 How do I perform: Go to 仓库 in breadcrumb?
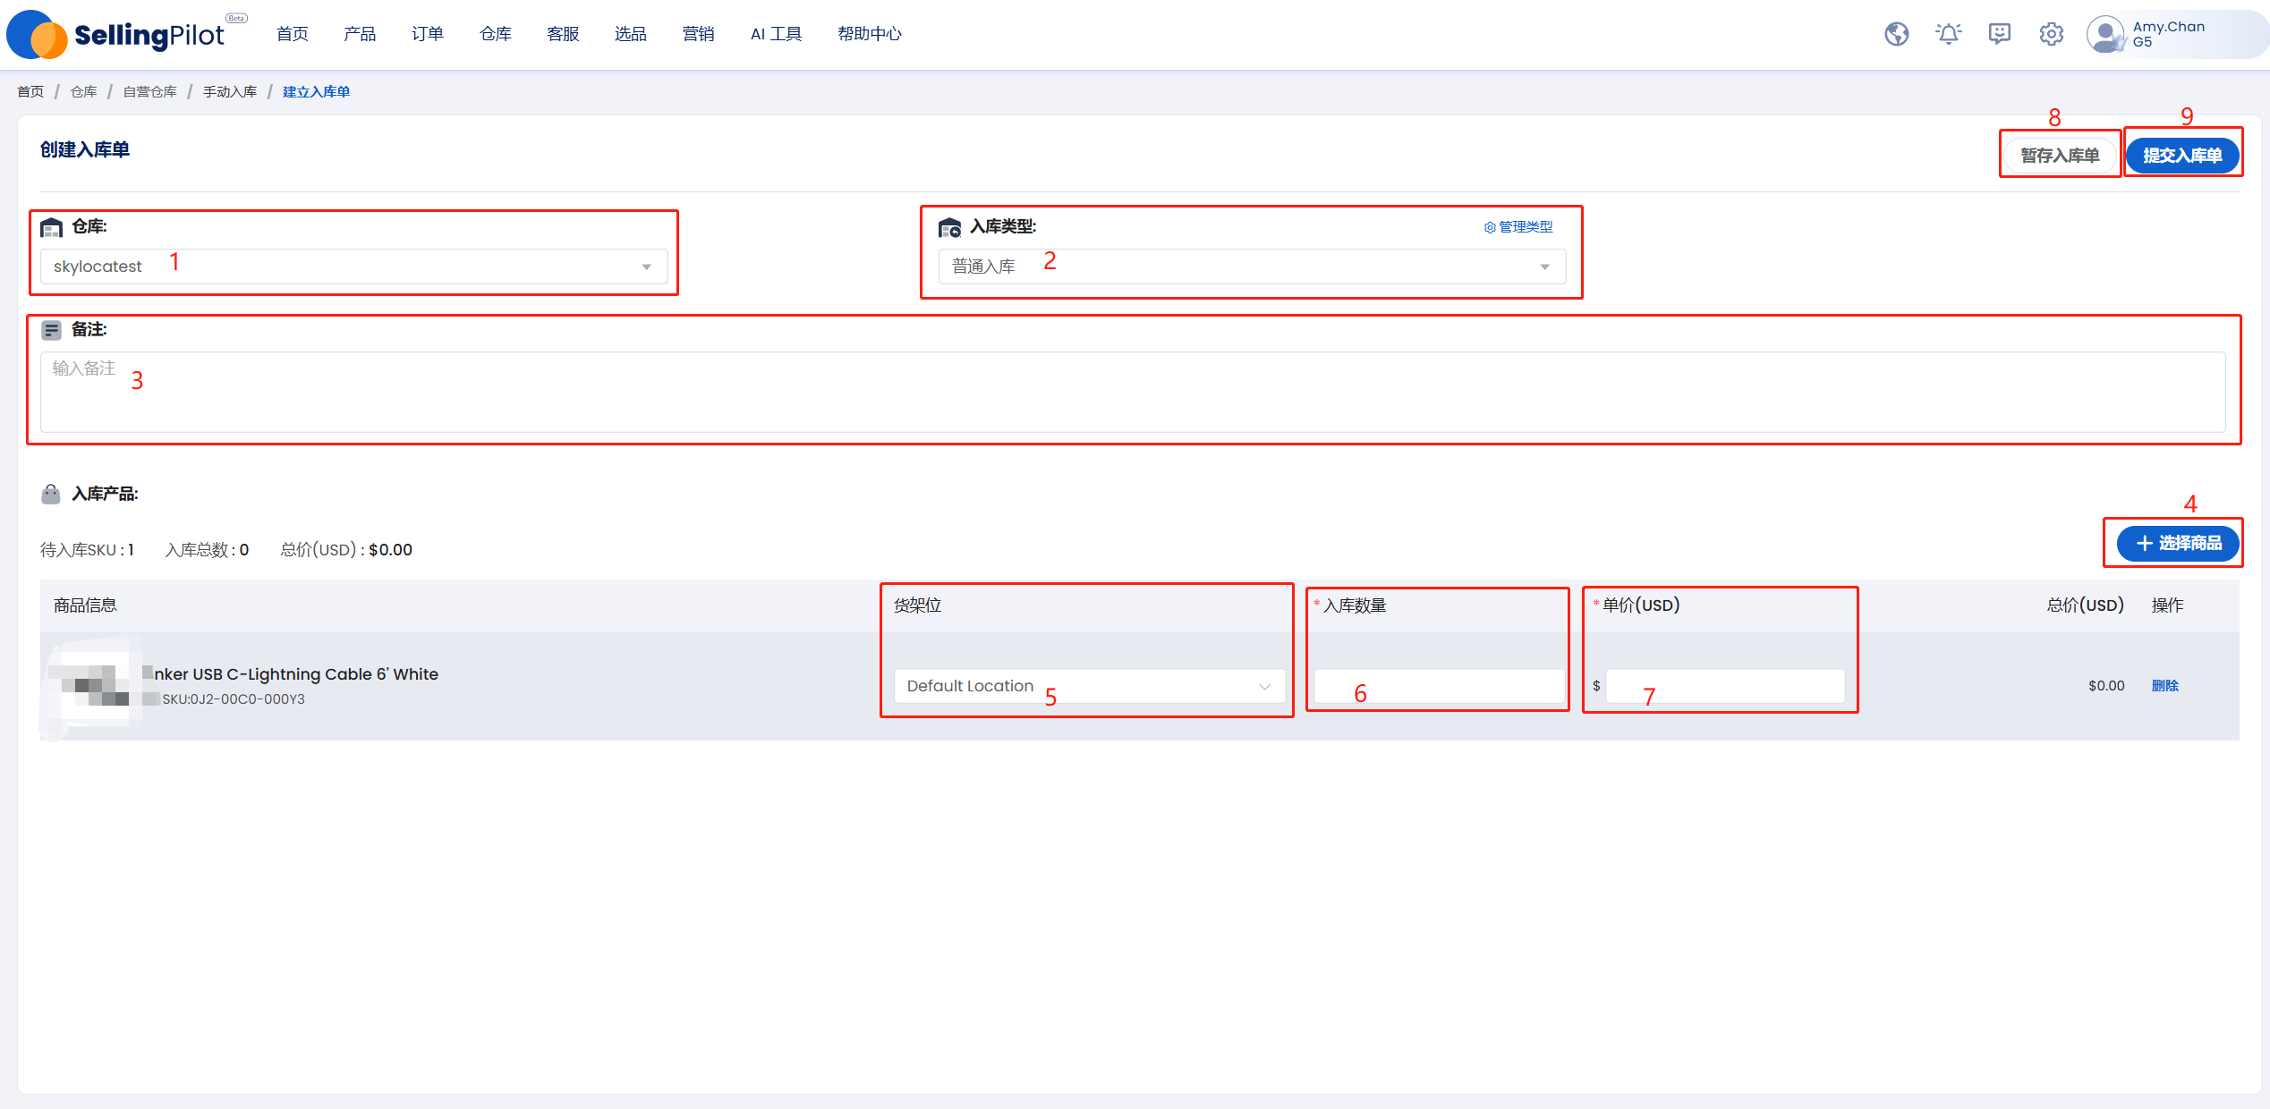(83, 92)
